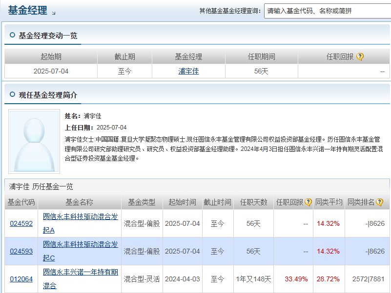This screenshot has height=293, width=391.
Task: Open fund code link 012064
Action: click(21, 279)
